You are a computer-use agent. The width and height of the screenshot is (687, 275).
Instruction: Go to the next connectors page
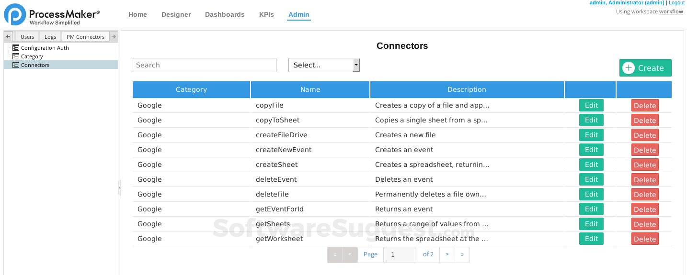(447, 254)
